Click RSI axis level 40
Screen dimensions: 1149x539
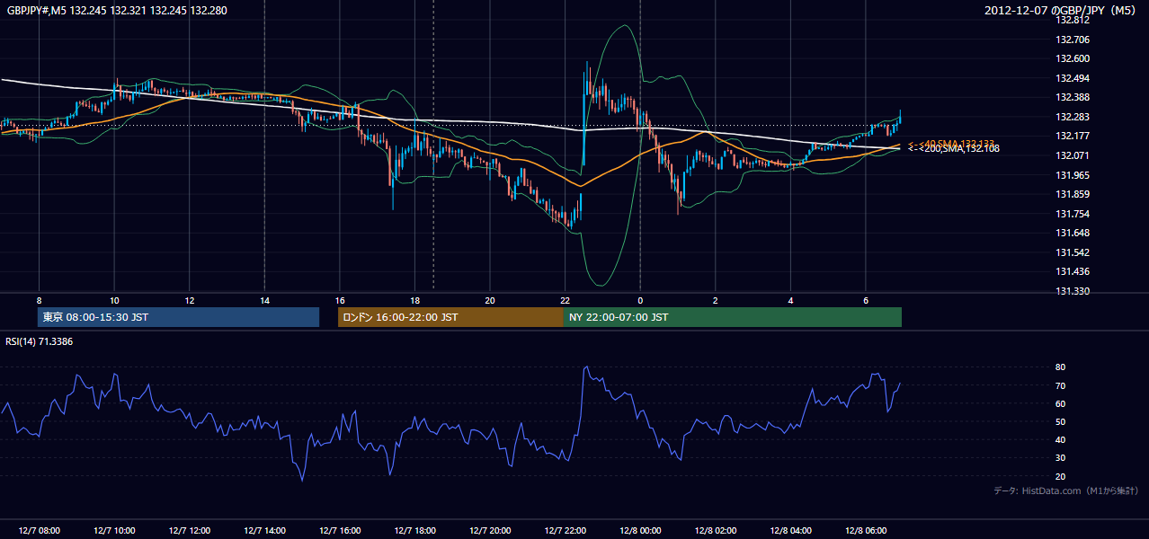[1061, 439]
